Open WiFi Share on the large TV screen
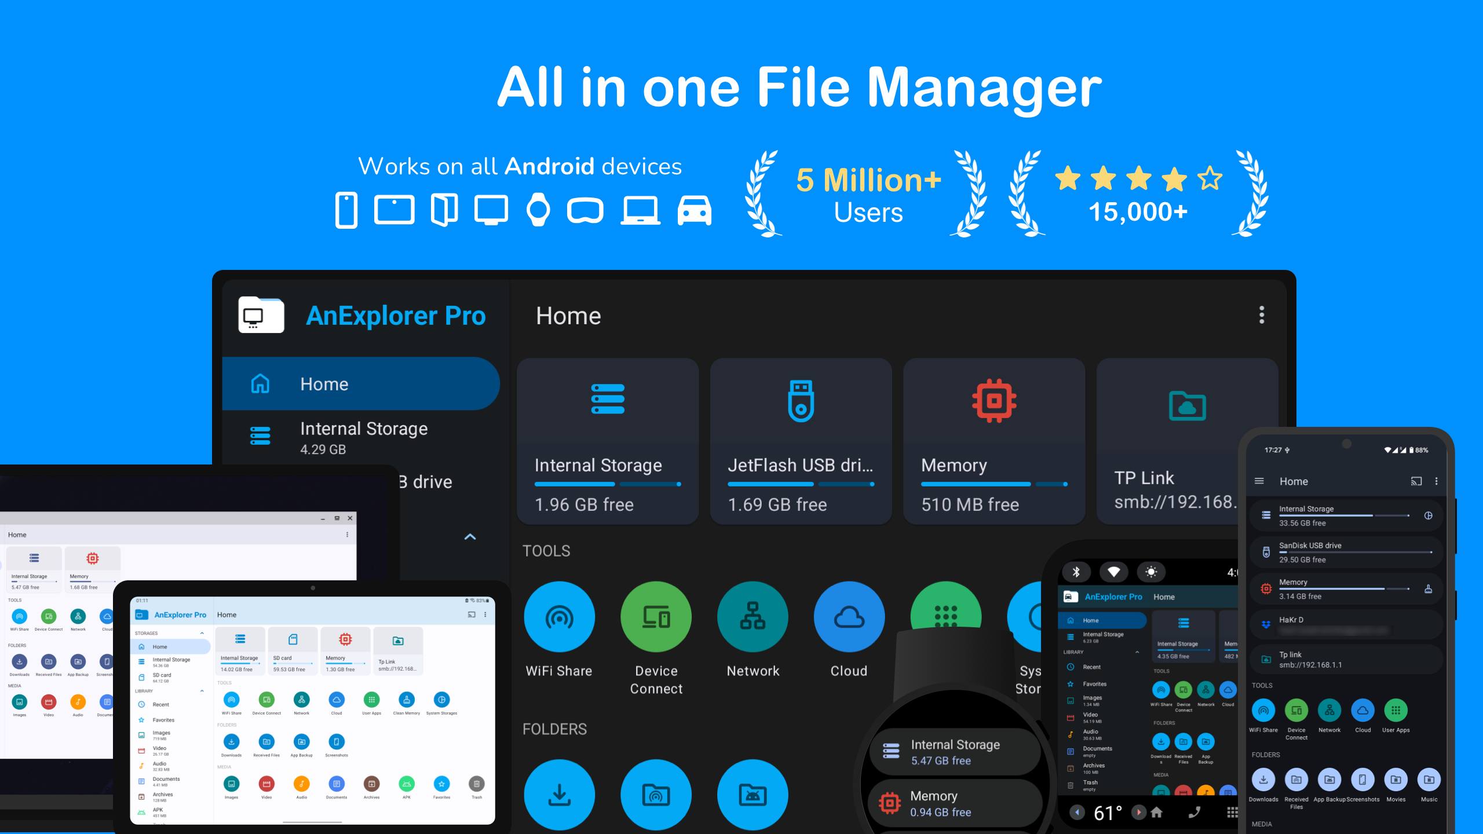Screen dimensions: 1483x834 [559, 617]
